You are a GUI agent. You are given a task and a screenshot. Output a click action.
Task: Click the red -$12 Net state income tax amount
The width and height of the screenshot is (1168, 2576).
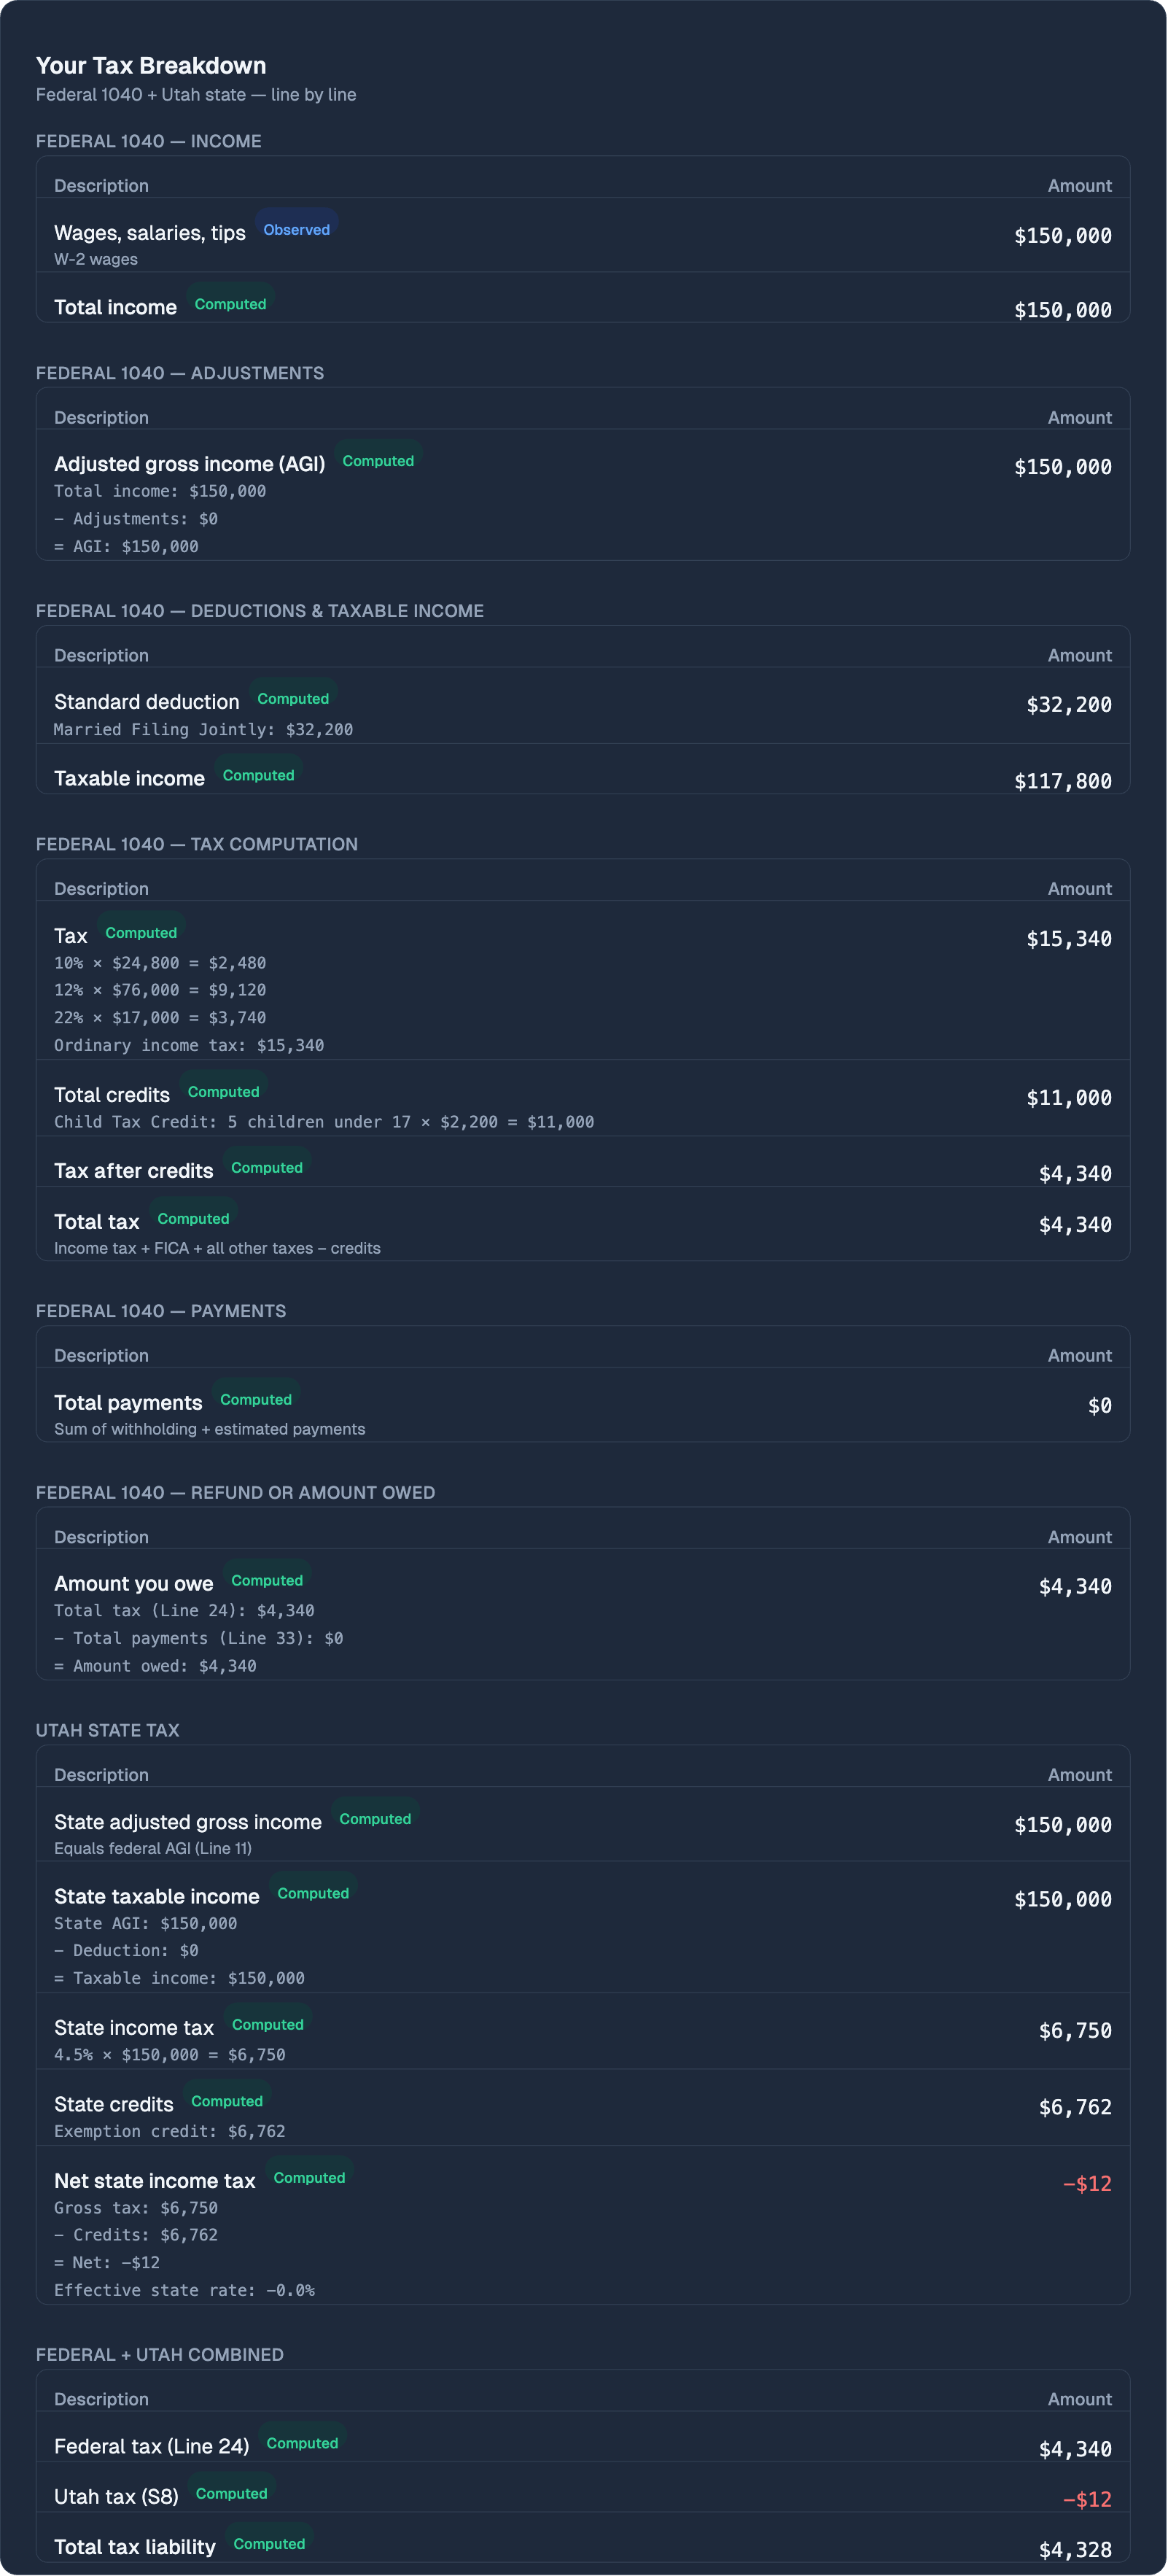pyautogui.click(x=1087, y=2184)
